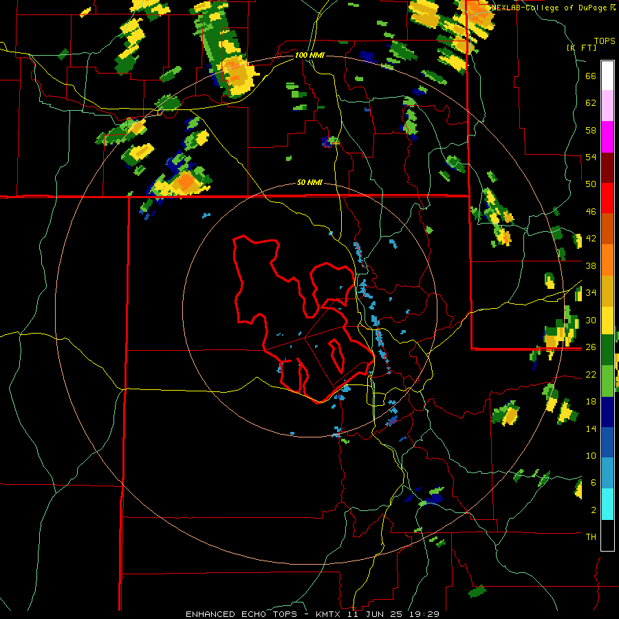Click the "14" legend value
Image resolution: width=619 pixels, height=619 pixels.
(x=591, y=428)
